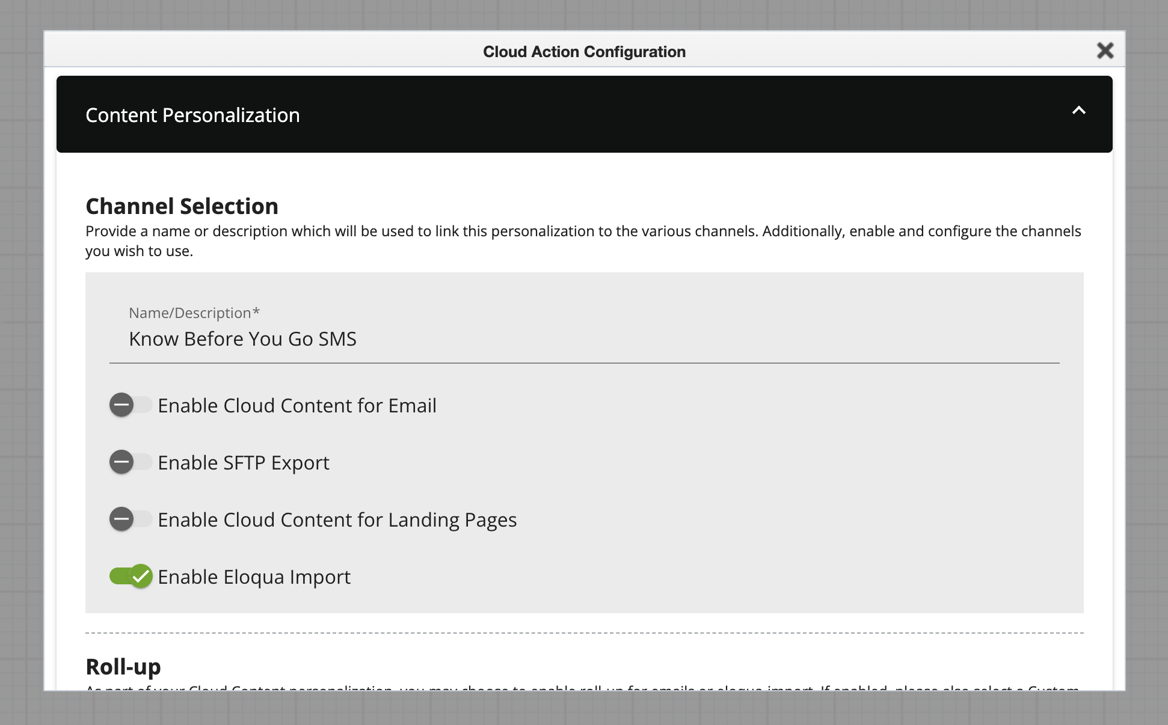
Task: Disable the Enable Eloqua Import switch
Action: [131, 577]
